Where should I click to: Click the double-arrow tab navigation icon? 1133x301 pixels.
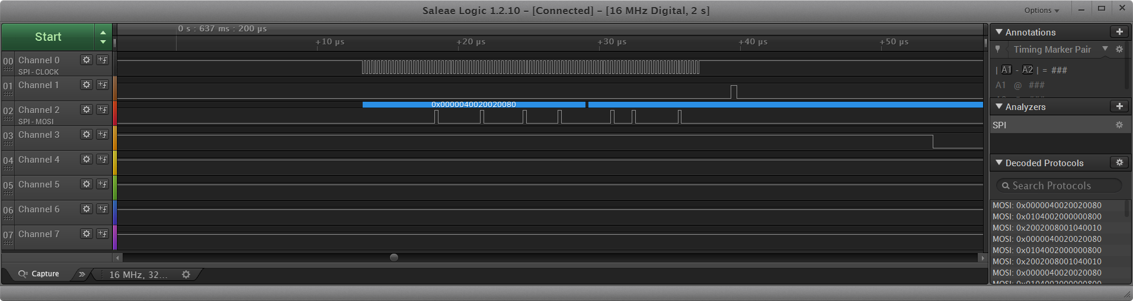tap(82, 274)
